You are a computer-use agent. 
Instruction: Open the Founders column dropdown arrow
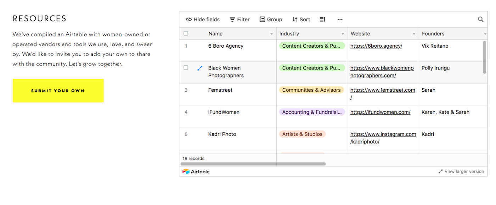click(x=485, y=34)
